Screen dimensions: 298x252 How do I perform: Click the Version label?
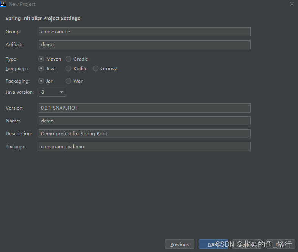(15, 108)
